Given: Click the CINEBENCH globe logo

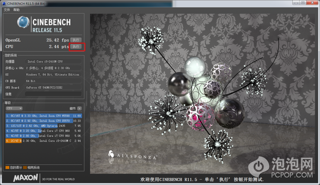Looking at the screenshot, I should click(23, 22).
